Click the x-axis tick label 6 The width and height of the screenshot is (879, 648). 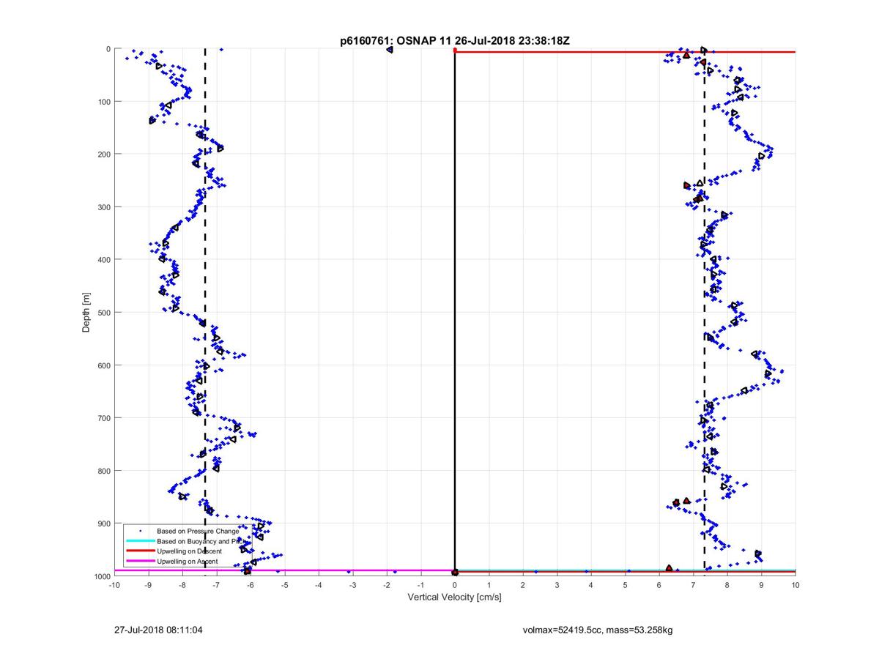coord(659,585)
